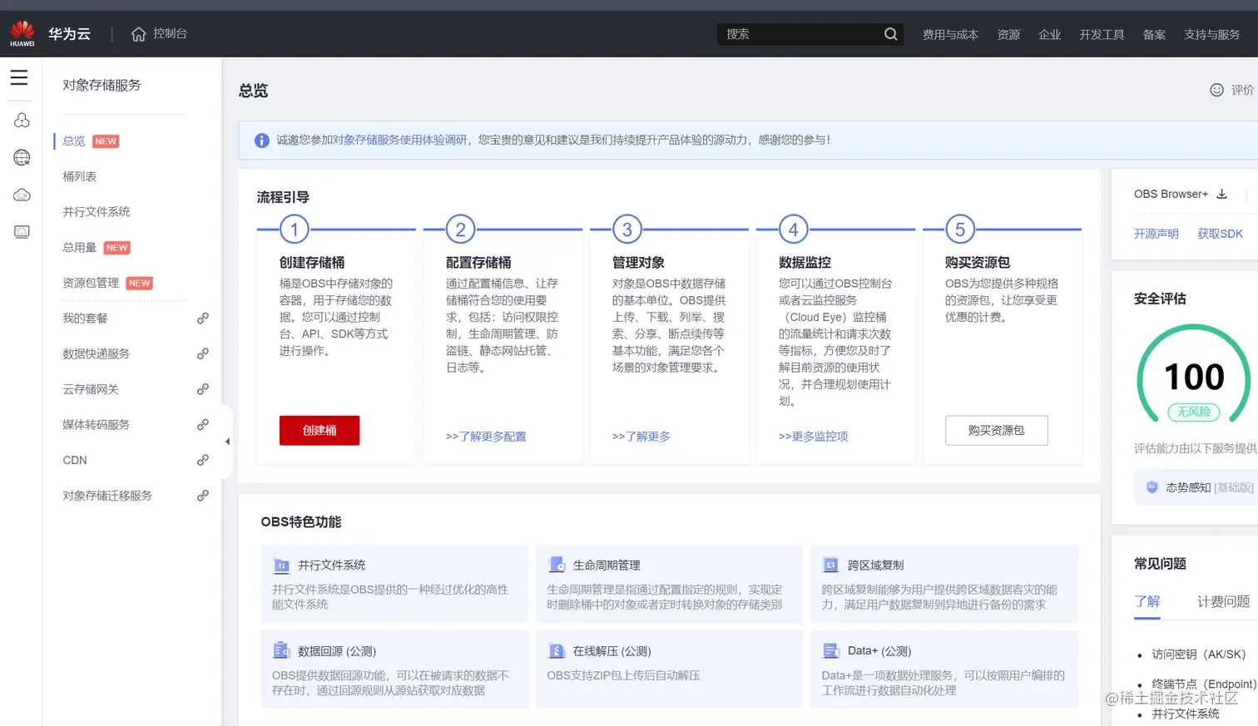Open the 获取SDK link
The height and width of the screenshot is (726, 1258).
1220,234
